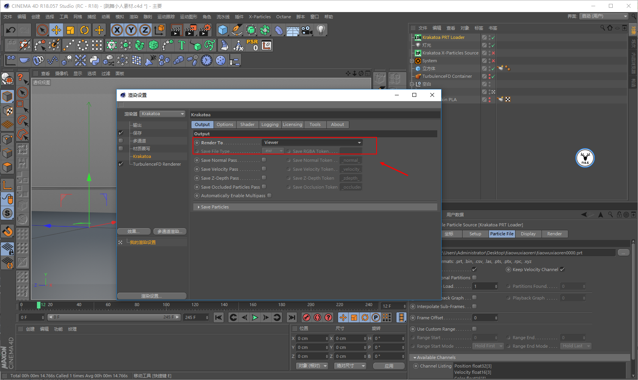The height and width of the screenshot is (380, 638).
Task: Click the Spline Pen tool icon
Action: (x=237, y=30)
